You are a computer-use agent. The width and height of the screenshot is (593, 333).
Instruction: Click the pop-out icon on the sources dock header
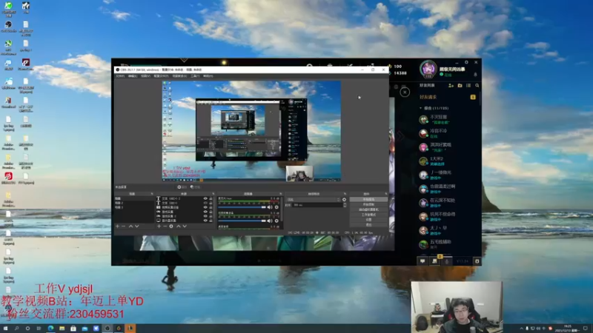pos(213,194)
